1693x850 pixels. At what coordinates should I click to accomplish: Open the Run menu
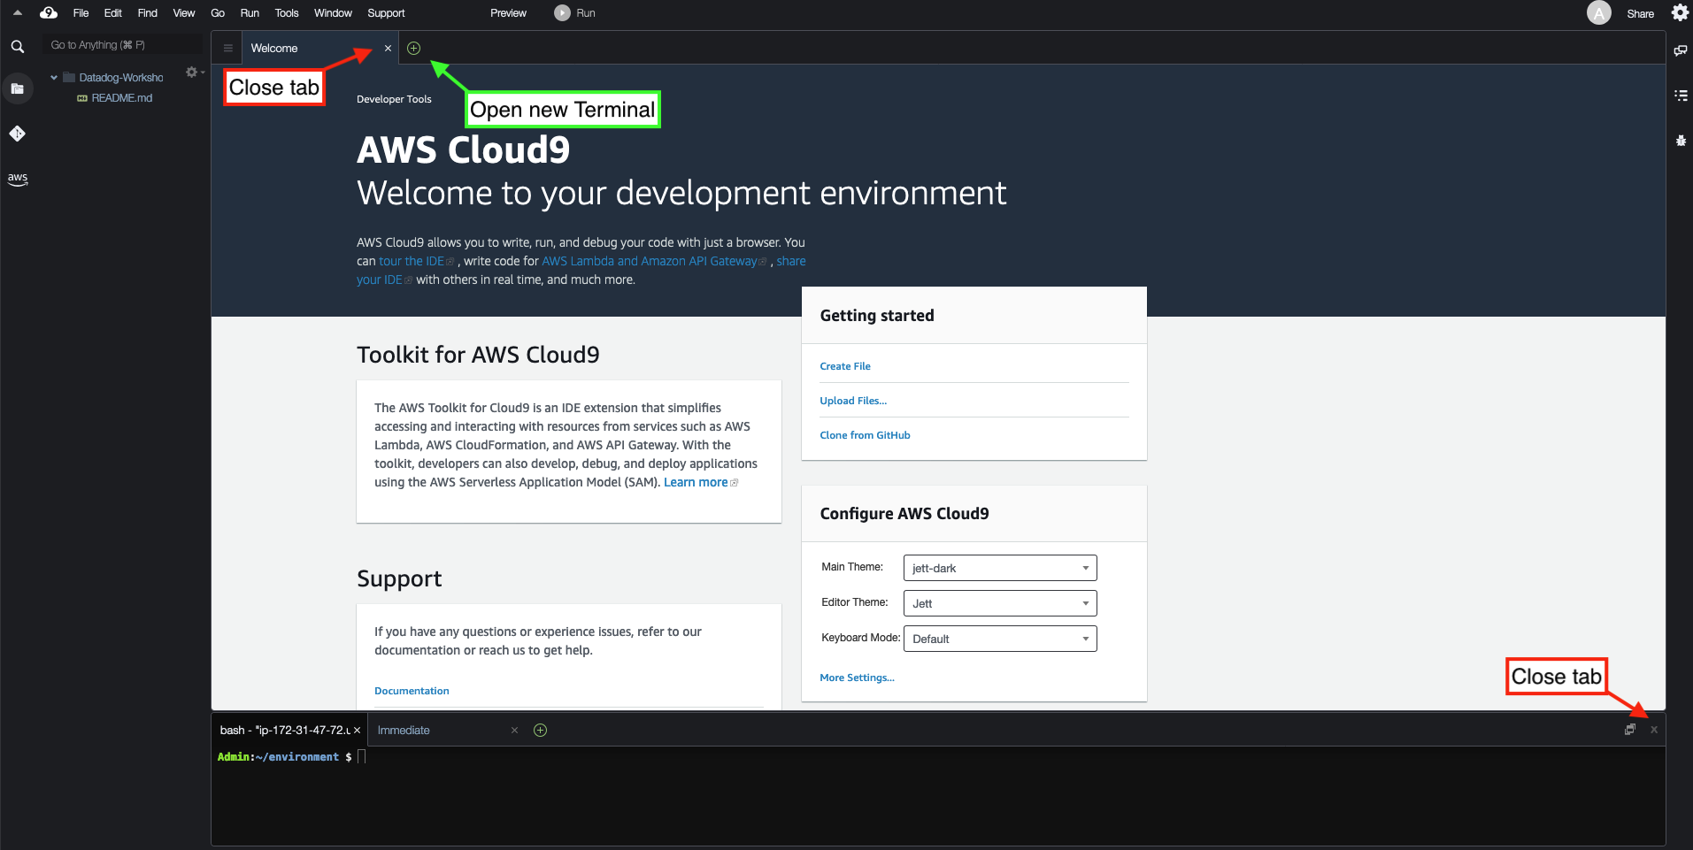250,12
